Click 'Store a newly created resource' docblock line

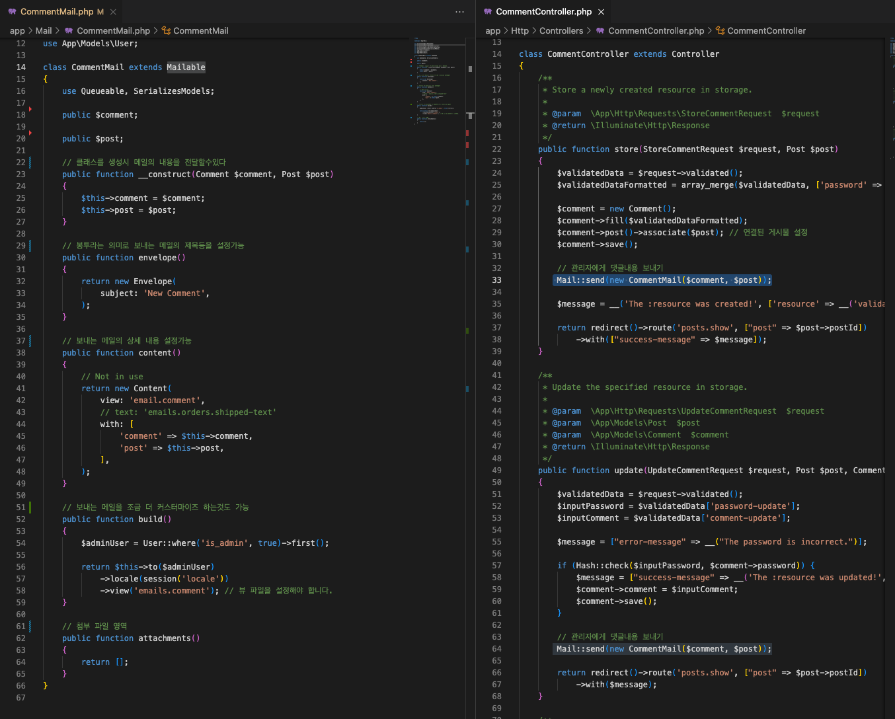click(x=647, y=90)
